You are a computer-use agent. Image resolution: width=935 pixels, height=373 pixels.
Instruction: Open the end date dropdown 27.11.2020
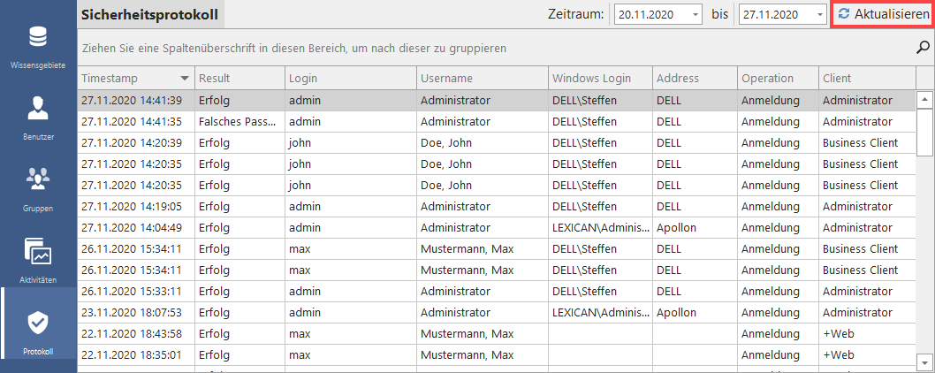pos(819,15)
